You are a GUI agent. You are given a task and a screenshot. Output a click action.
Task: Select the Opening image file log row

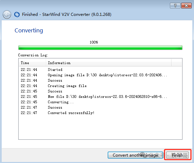pos(100,75)
